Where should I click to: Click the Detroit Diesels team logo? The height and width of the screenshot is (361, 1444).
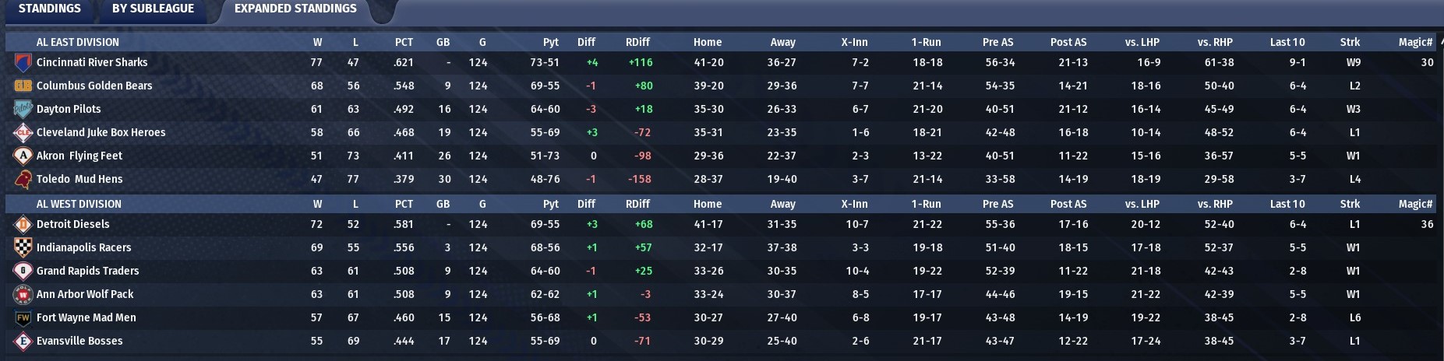click(x=23, y=225)
